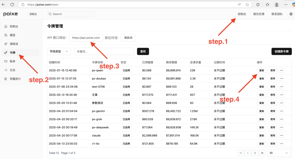
Task: Refresh the browser page
Action: pos(12,5)
